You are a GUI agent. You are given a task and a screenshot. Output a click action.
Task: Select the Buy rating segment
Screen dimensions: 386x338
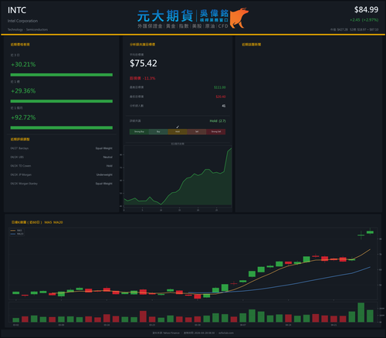click(x=158, y=132)
